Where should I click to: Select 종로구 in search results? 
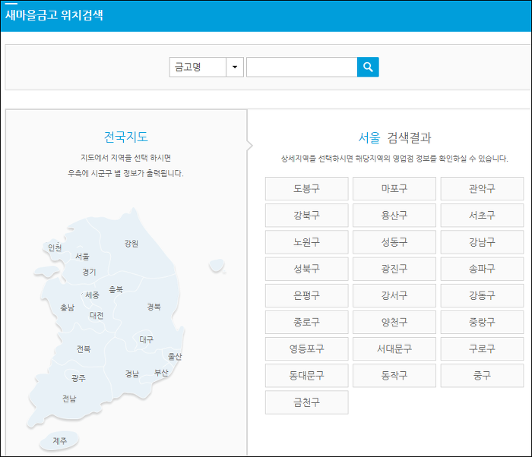point(307,322)
